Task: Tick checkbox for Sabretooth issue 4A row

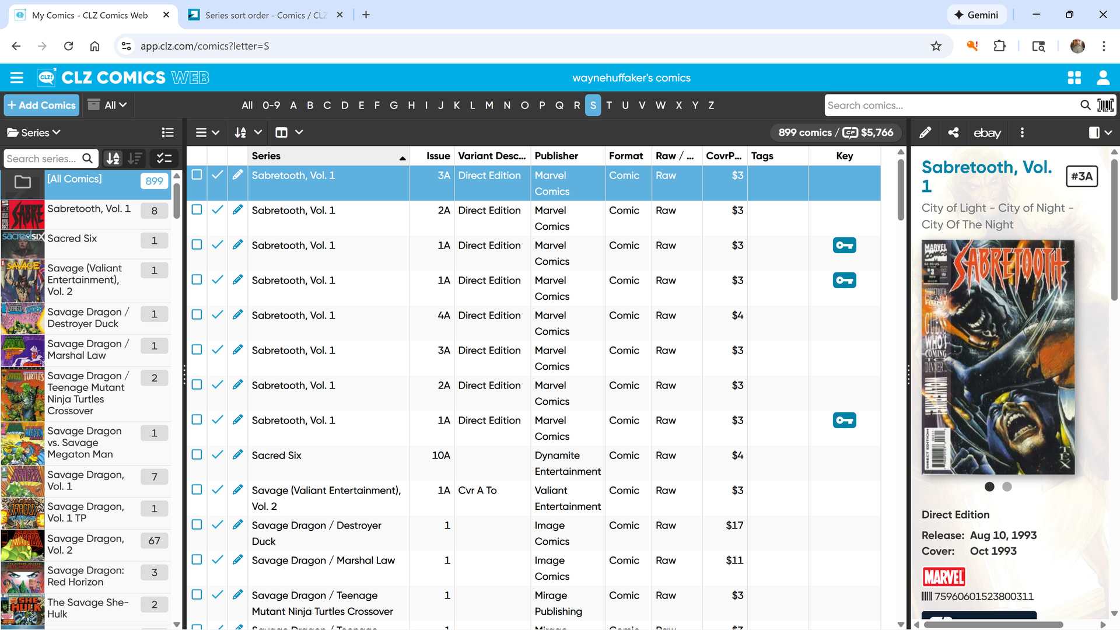Action: click(x=197, y=314)
